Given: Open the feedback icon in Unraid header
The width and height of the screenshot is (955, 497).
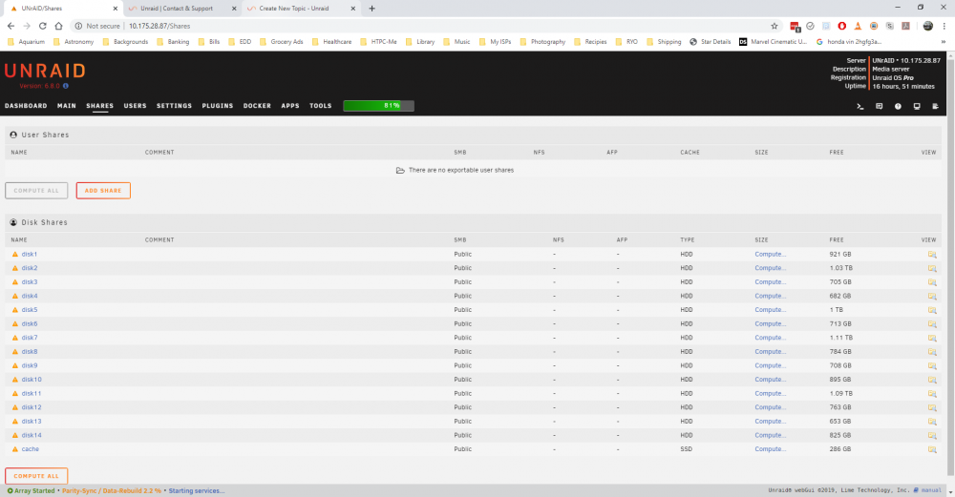Looking at the screenshot, I should click(x=879, y=106).
